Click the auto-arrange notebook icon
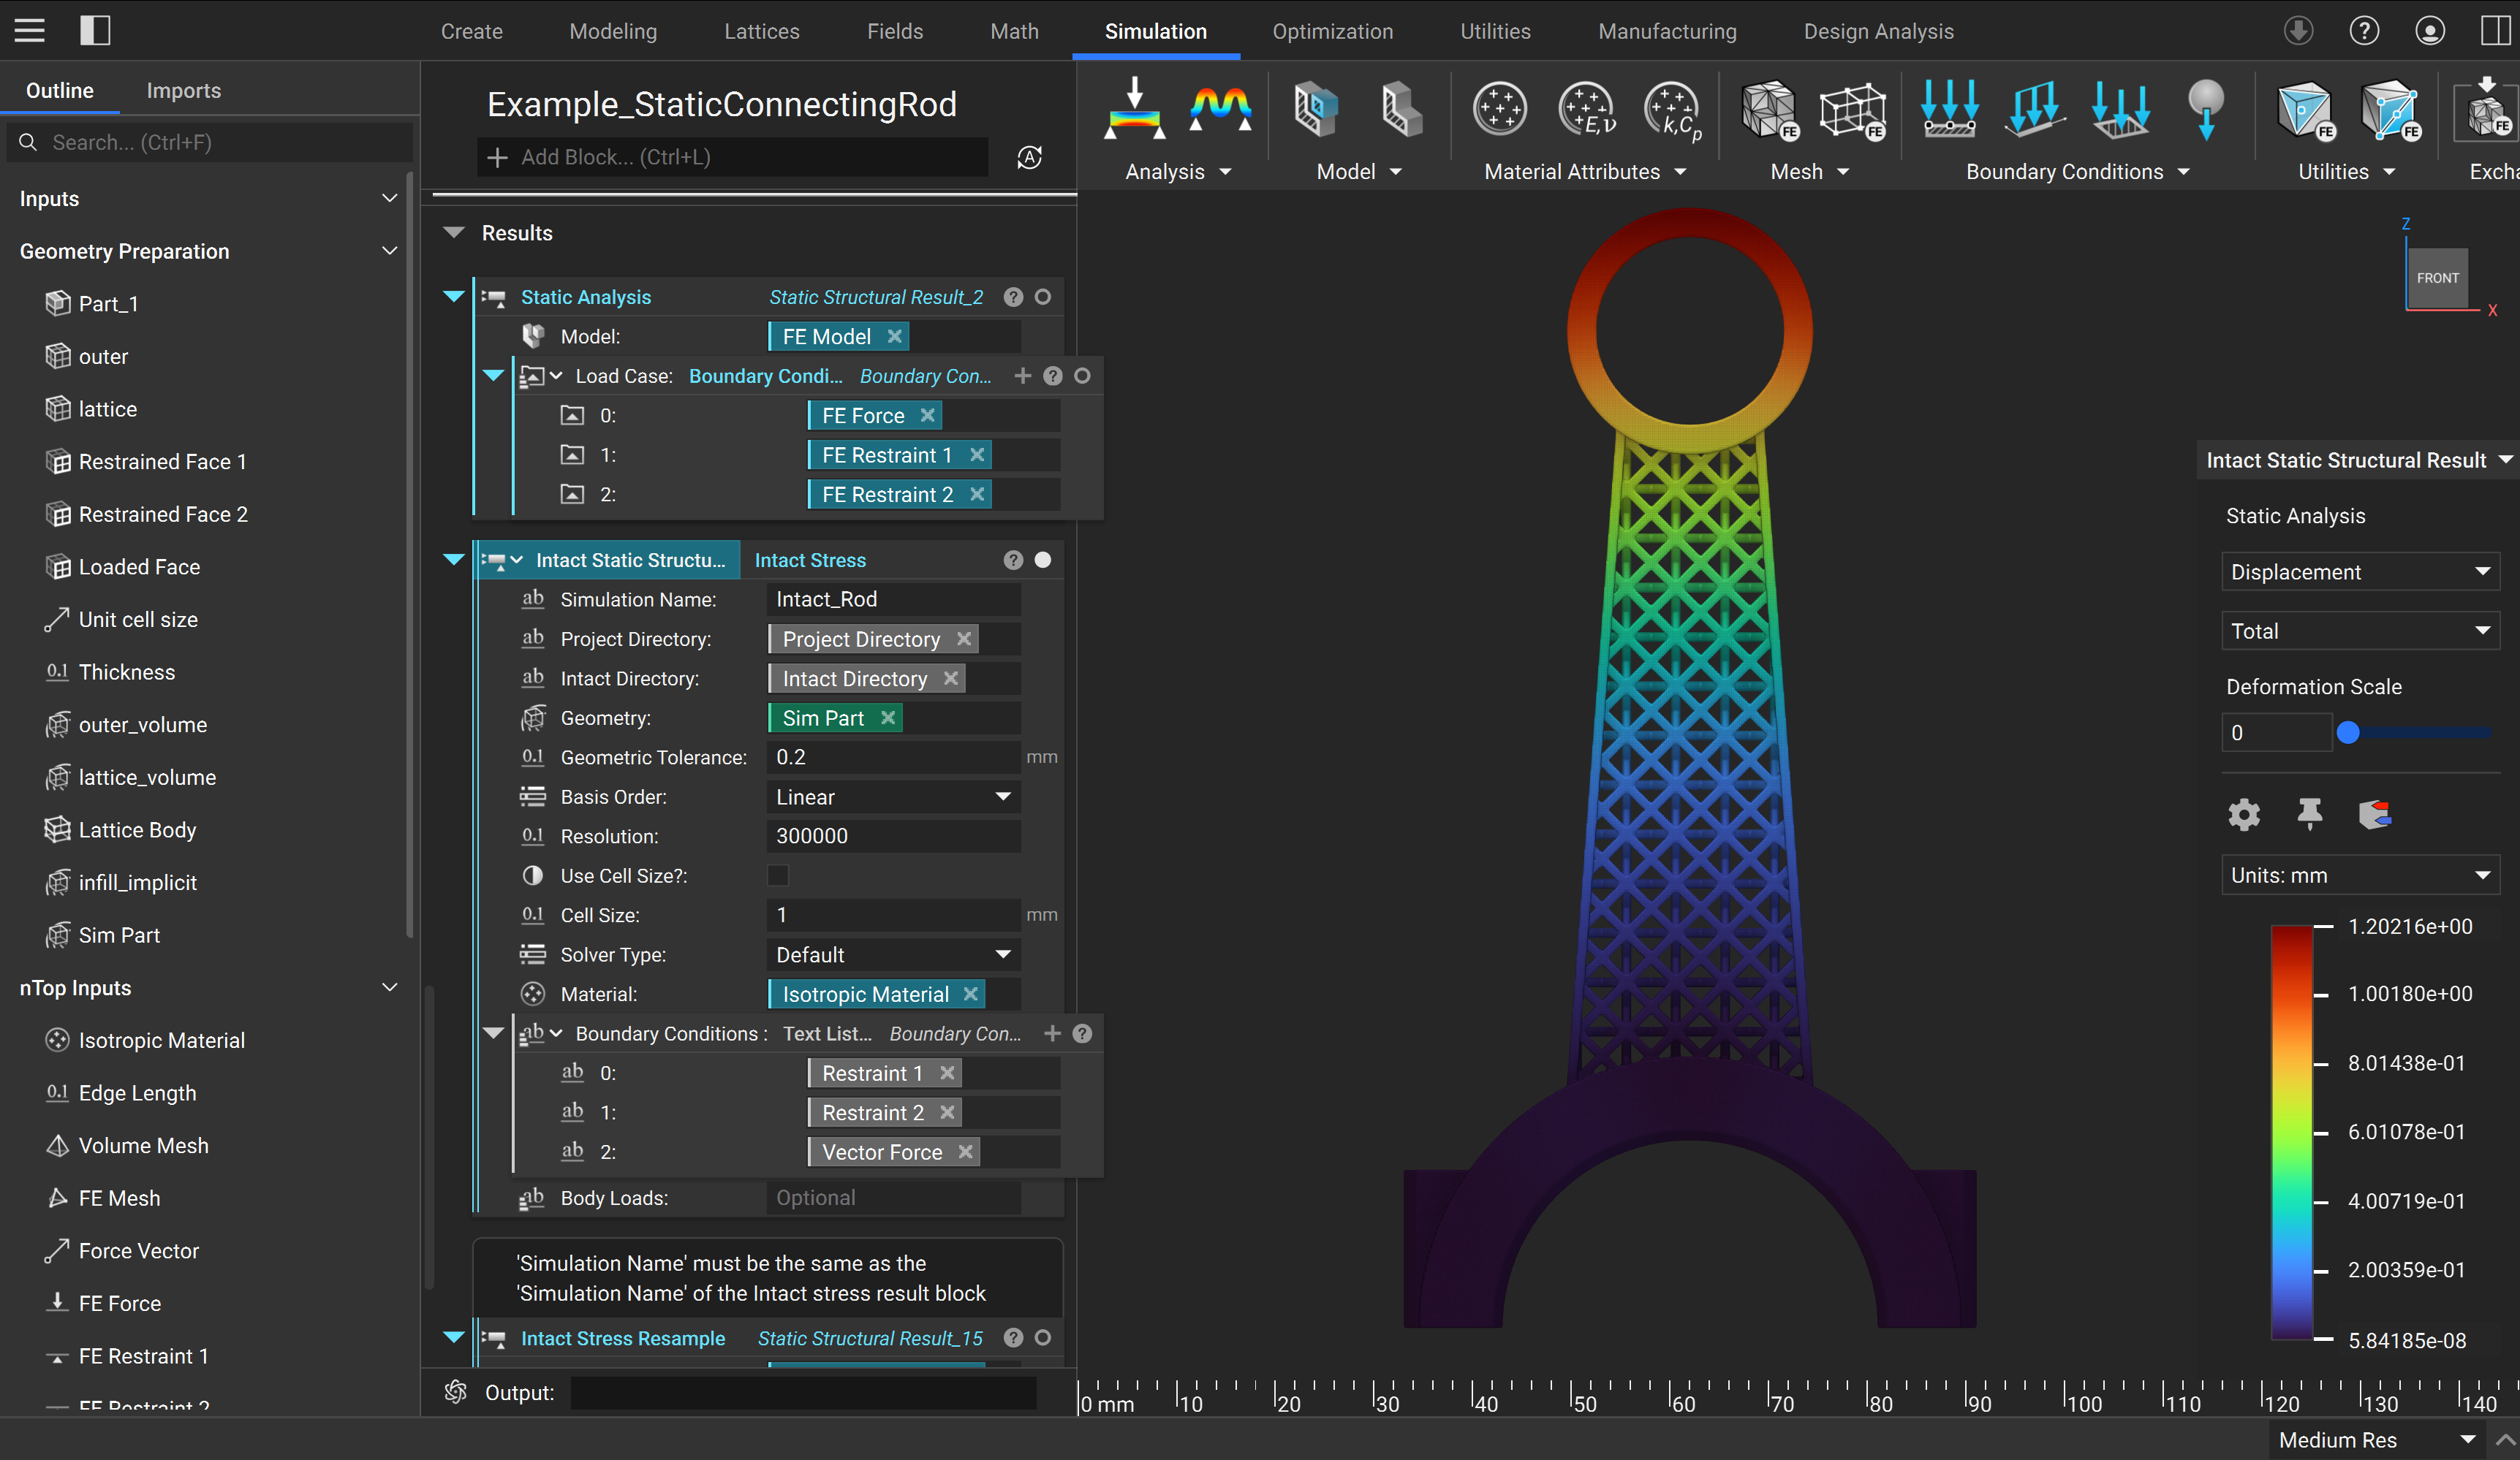Viewport: 2520px width, 1460px height. tap(1029, 157)
